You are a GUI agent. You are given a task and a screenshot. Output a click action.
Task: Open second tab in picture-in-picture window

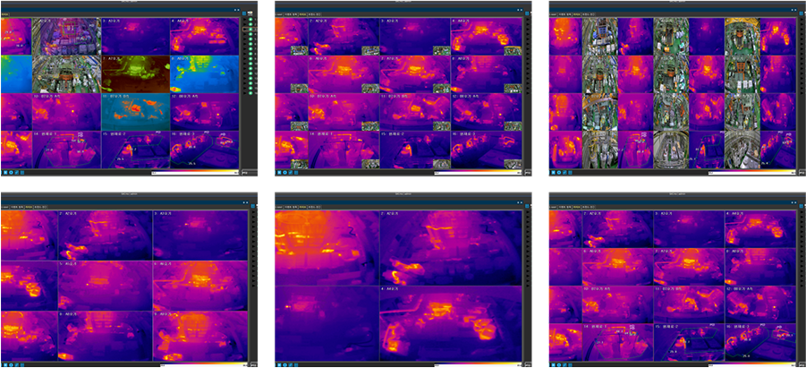[x=291, y=14]
